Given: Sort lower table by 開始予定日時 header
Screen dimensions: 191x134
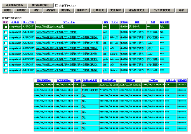Looking at the screenshot, I should click(109, 80).
